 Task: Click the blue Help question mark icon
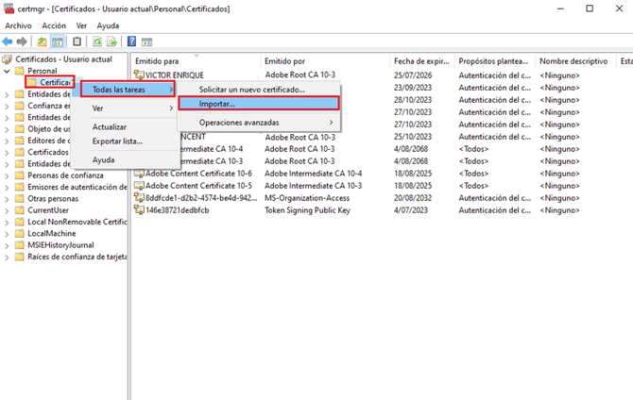[131, 42]
